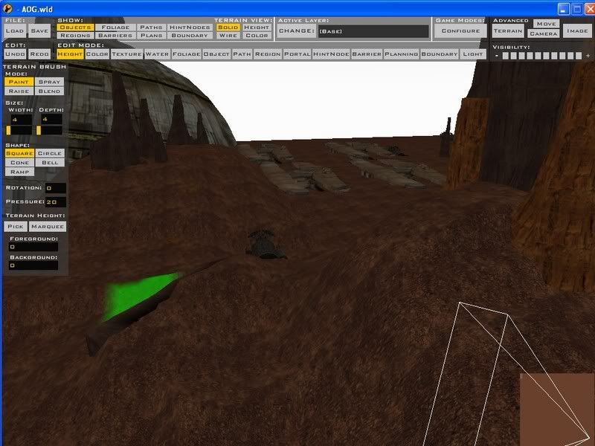Choose Square brush shape
Image resolution: width=595 pixels, height=446 pixels.
(19, 153)
